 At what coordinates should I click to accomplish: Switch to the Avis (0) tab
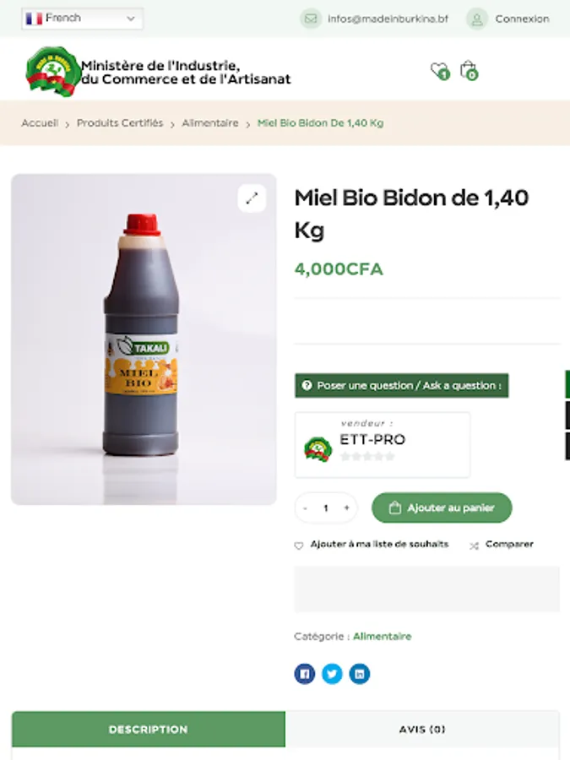[x=422, y=729]
